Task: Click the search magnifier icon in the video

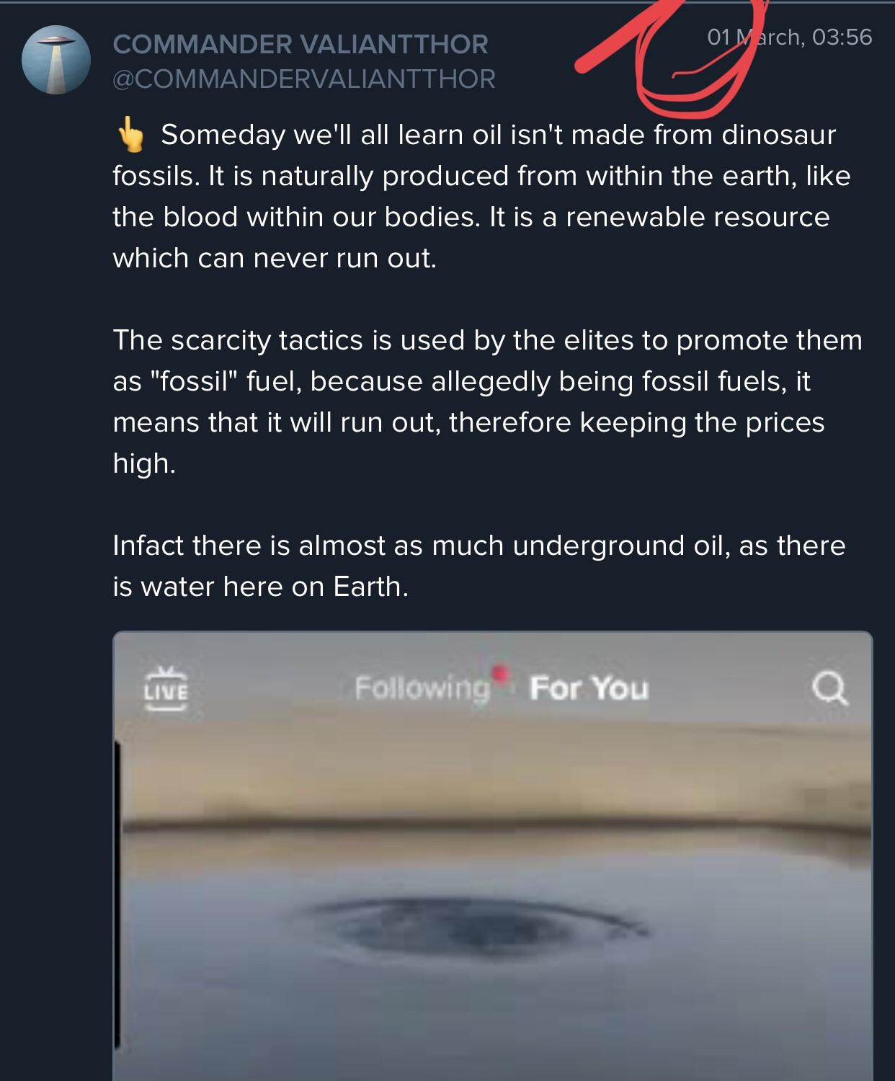Action: pyautogui.click(x=829, y=688)
